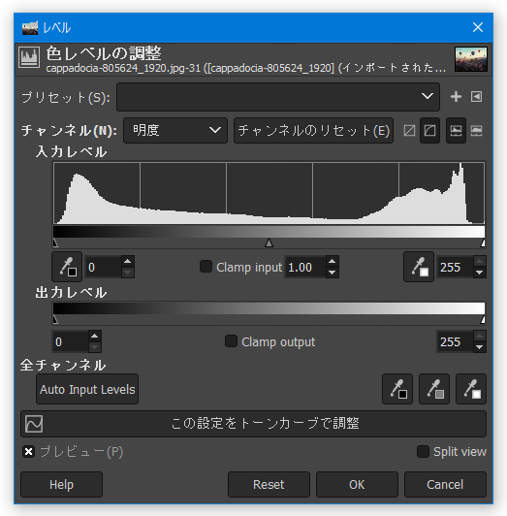Enable Clamp input checkbox
The width and height of the screenshot is (507, 516).
[206, 267]
